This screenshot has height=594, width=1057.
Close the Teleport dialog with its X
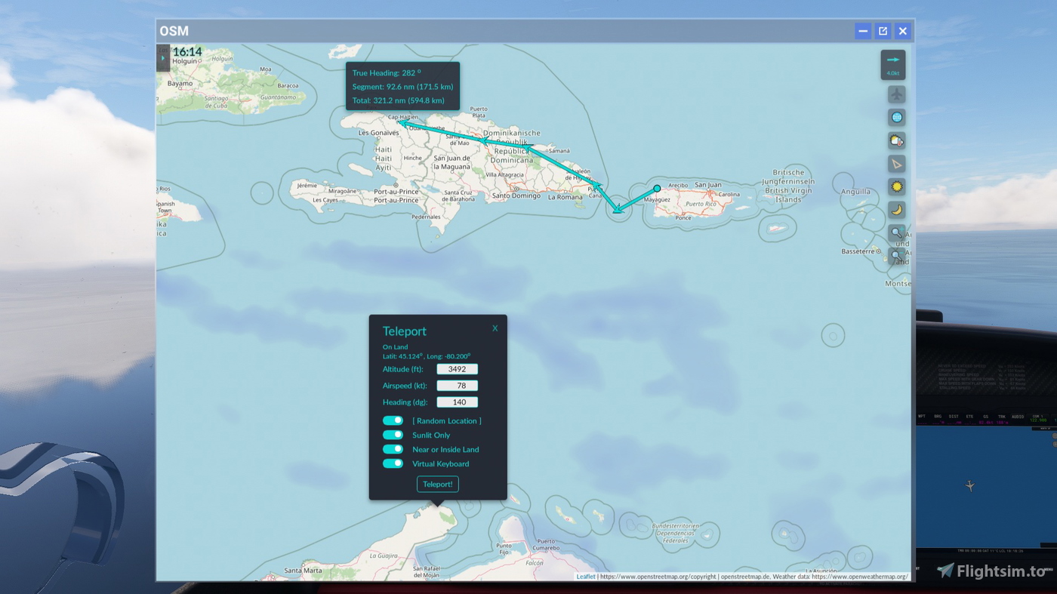click(x=495, y=328)
